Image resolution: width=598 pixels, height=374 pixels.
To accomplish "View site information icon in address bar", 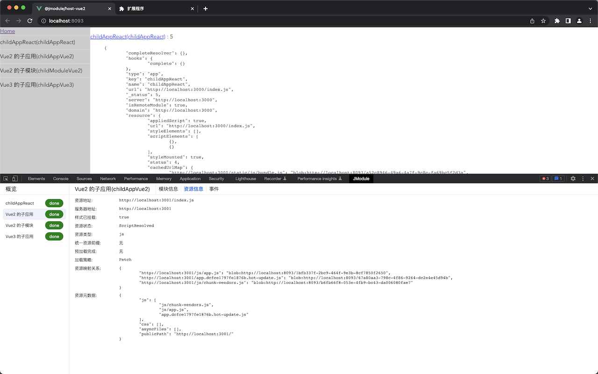I will 43,21.
